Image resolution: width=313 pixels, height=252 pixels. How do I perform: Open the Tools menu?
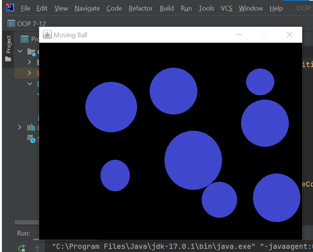coord(206,8)
